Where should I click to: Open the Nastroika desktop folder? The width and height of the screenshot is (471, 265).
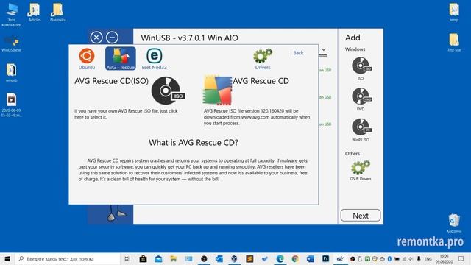pos(57,13)
